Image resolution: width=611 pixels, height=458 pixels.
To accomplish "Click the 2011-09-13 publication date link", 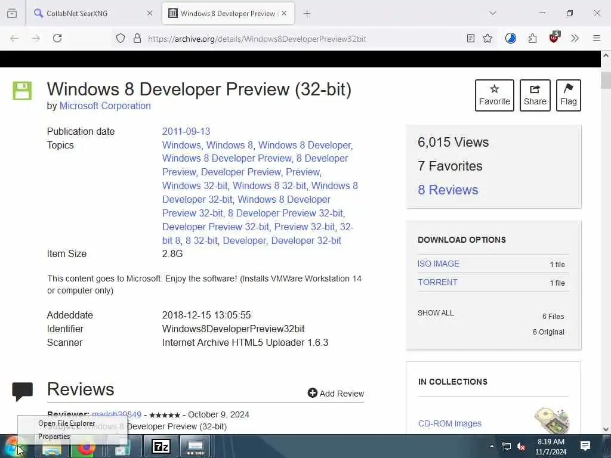I will pyautogui.click(x=186, y=131).
